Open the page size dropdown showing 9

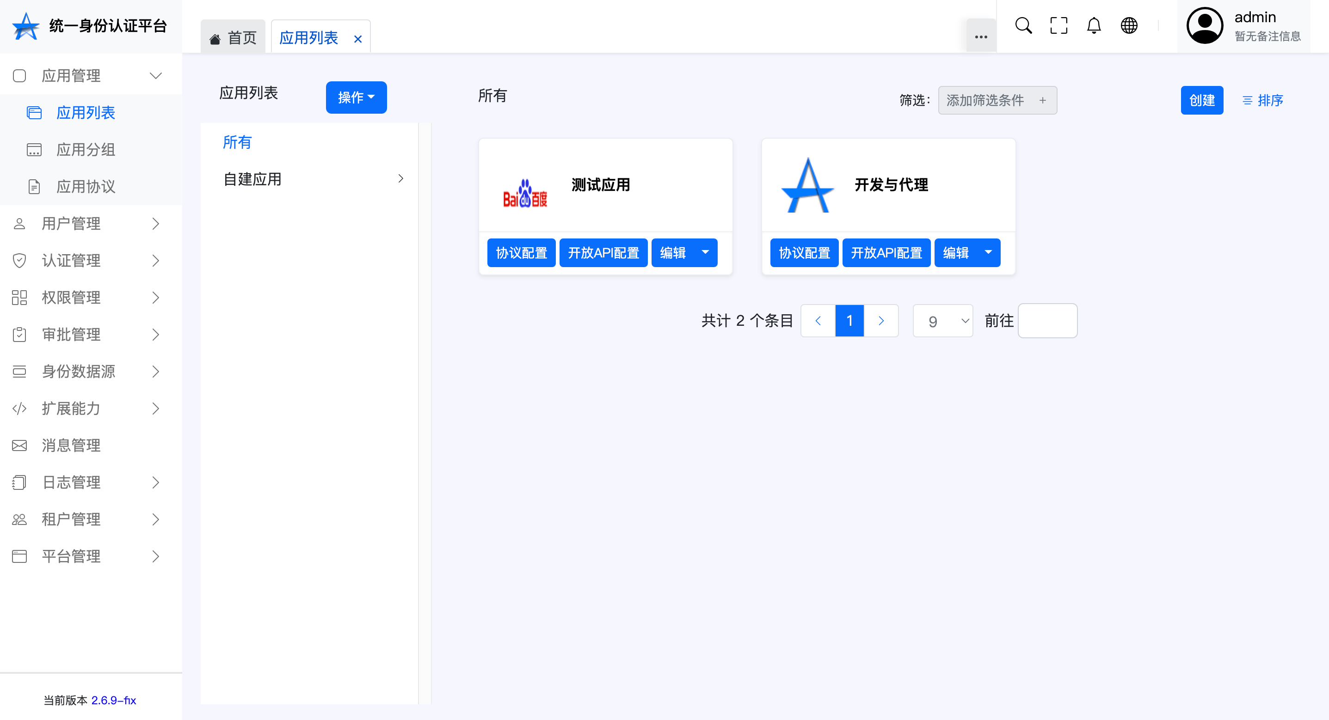point(942,321)
